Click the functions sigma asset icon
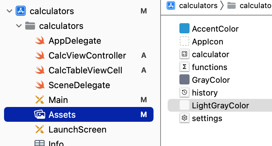This screenshot has height=146, width=272. coord(184,67)
